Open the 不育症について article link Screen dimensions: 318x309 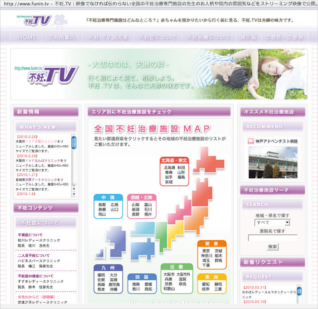(x=30, y=235)
